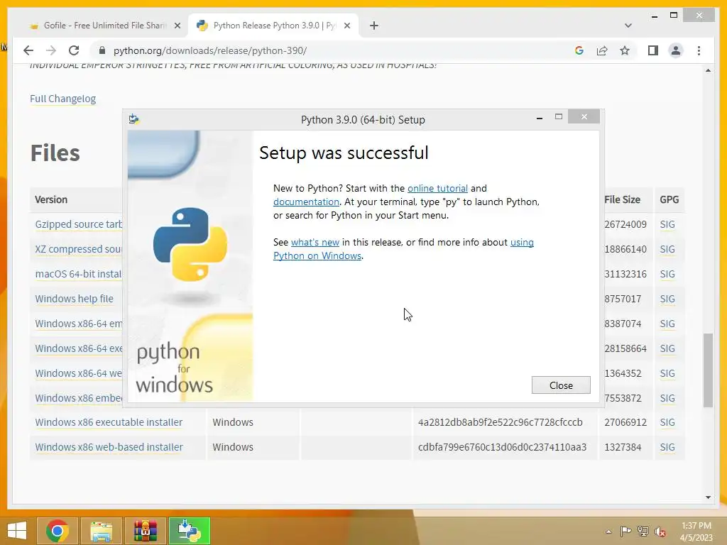Viewport: 727px width, 545px height.
Task: Download Windows x86 web-based installer
Action: [x=109, y=447]
